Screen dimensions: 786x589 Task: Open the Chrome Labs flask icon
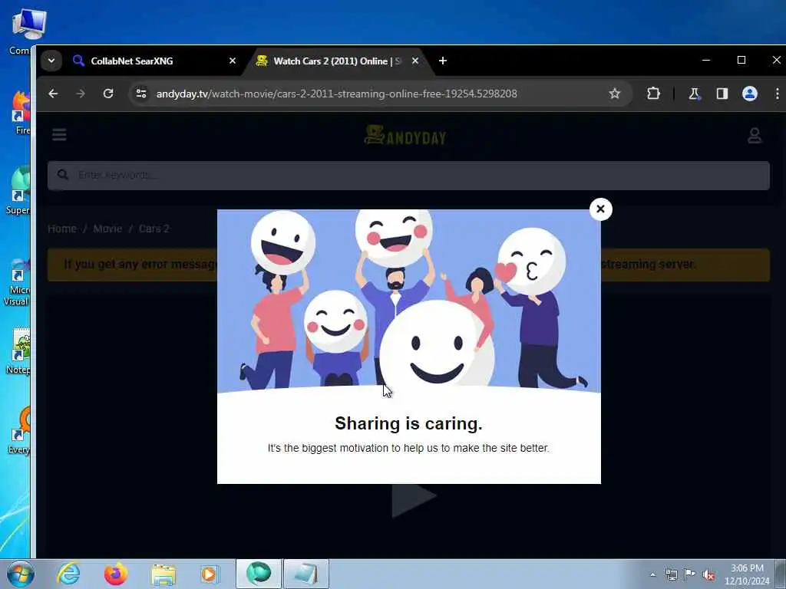click(x=694, y=94)
